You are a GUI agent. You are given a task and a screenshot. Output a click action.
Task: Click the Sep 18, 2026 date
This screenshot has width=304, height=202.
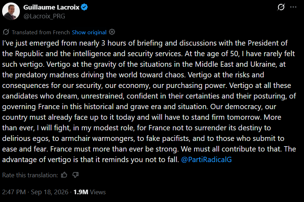pyautogui.click(x=50, y=192)
